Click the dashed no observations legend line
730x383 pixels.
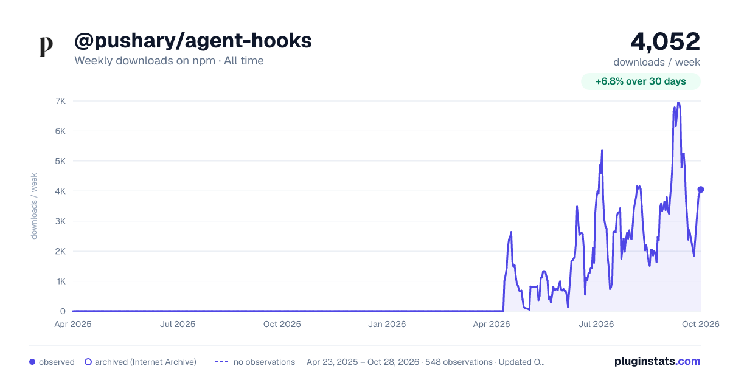(x=221, y=362)
